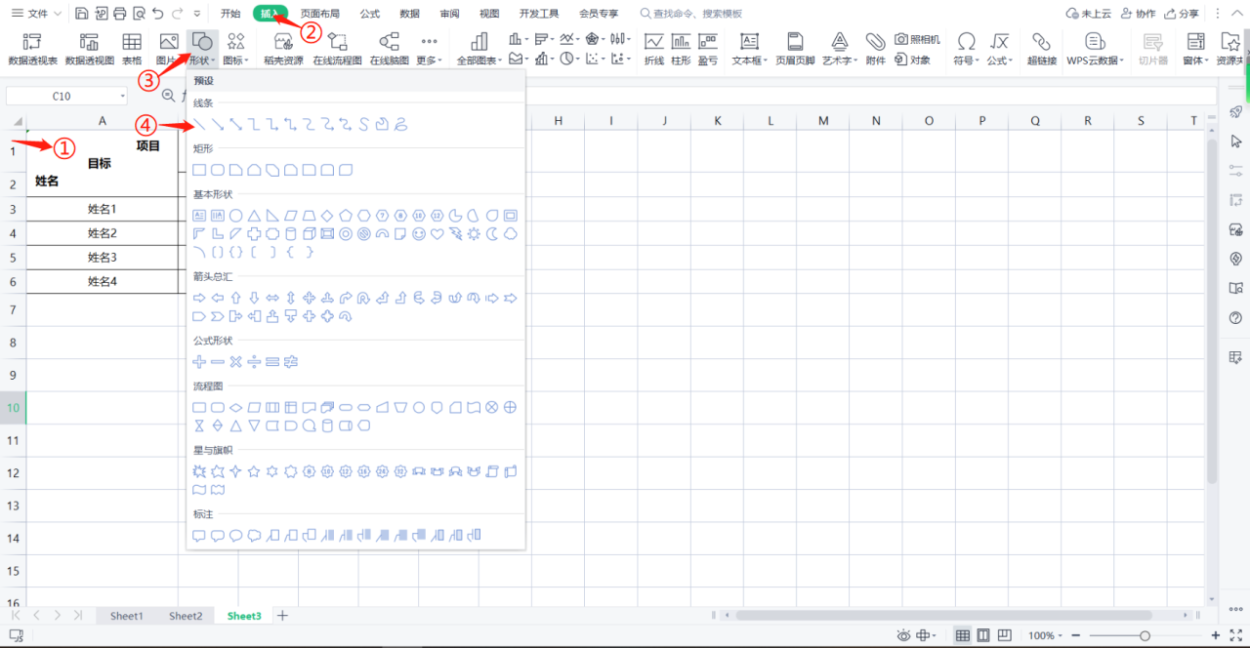This screenshot has height=648, width=1250.
Task: Open 在线流程图 online flowchart
Action: 338,49
